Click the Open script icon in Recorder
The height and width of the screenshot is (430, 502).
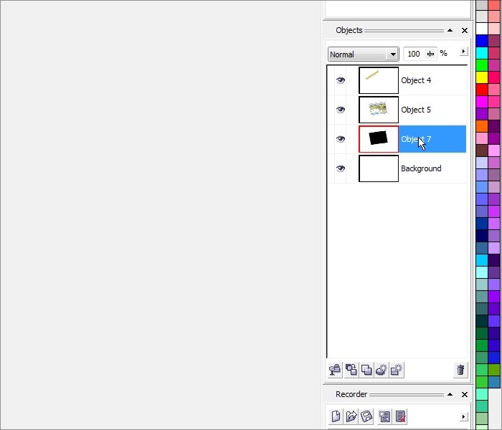click(x=351, y=416)
